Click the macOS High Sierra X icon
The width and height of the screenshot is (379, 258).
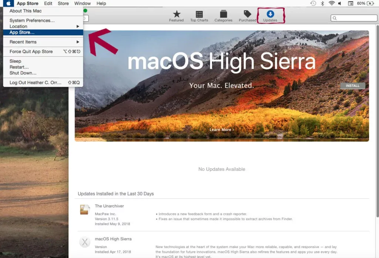pyautogui.click(x=85, y=242)
